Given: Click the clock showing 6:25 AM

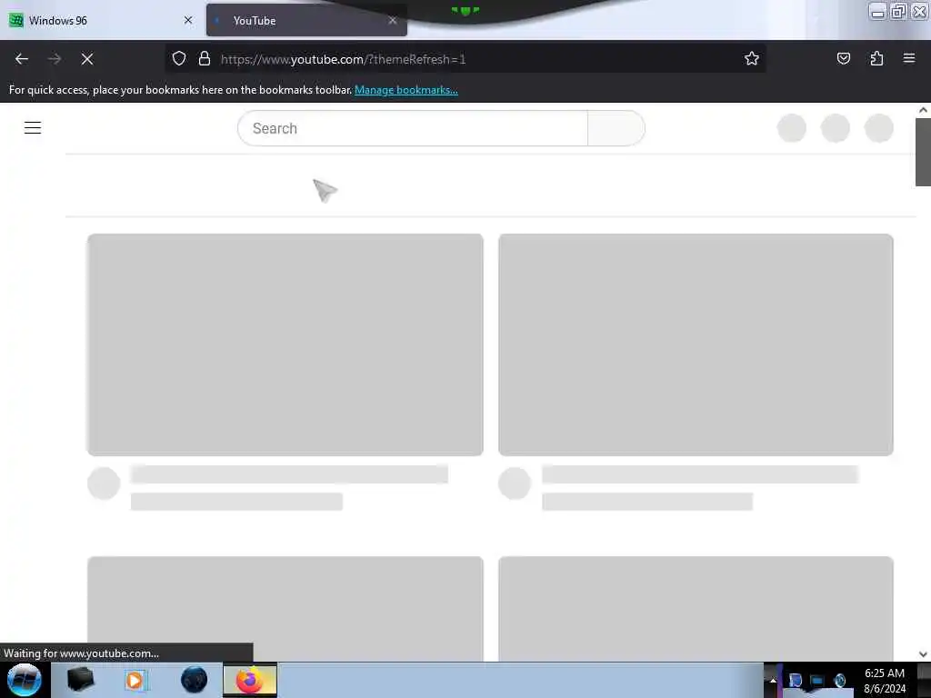Looking at the screenshot, I should tap(885, 681).
